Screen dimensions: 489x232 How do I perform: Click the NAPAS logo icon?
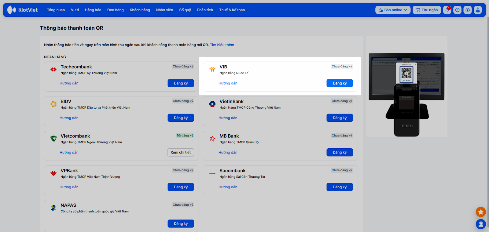pos(53,208)
